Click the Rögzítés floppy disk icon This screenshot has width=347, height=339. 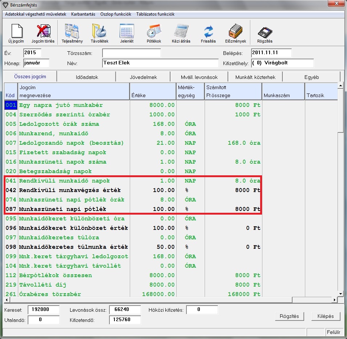(x=265, y=32)
